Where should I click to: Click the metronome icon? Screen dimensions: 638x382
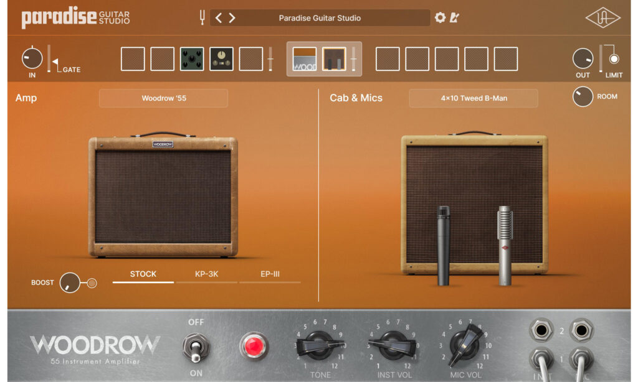[x=454, y=18]
